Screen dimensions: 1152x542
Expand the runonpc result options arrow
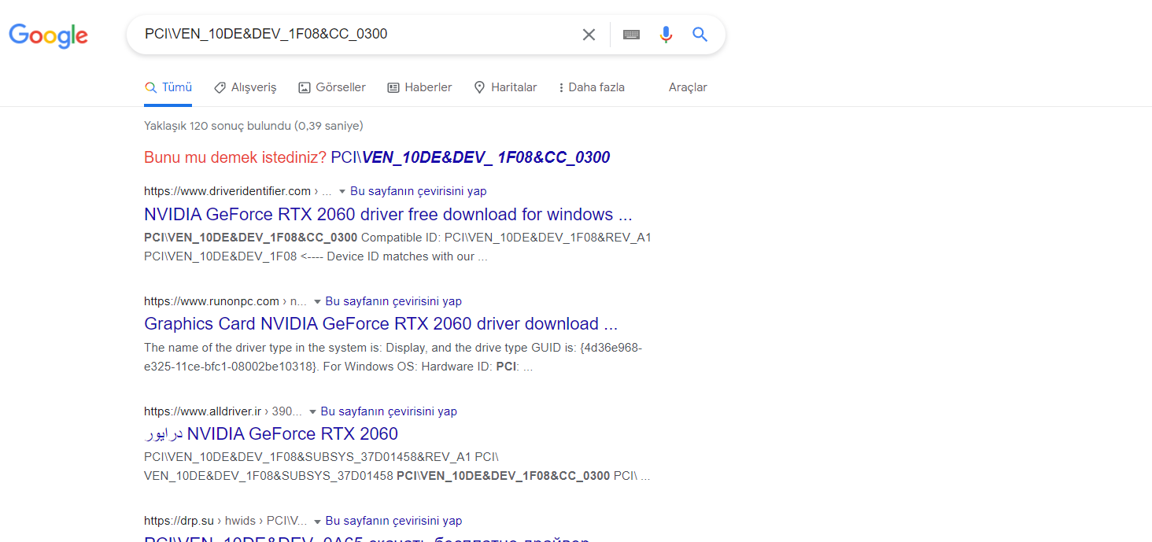[317, 301]
